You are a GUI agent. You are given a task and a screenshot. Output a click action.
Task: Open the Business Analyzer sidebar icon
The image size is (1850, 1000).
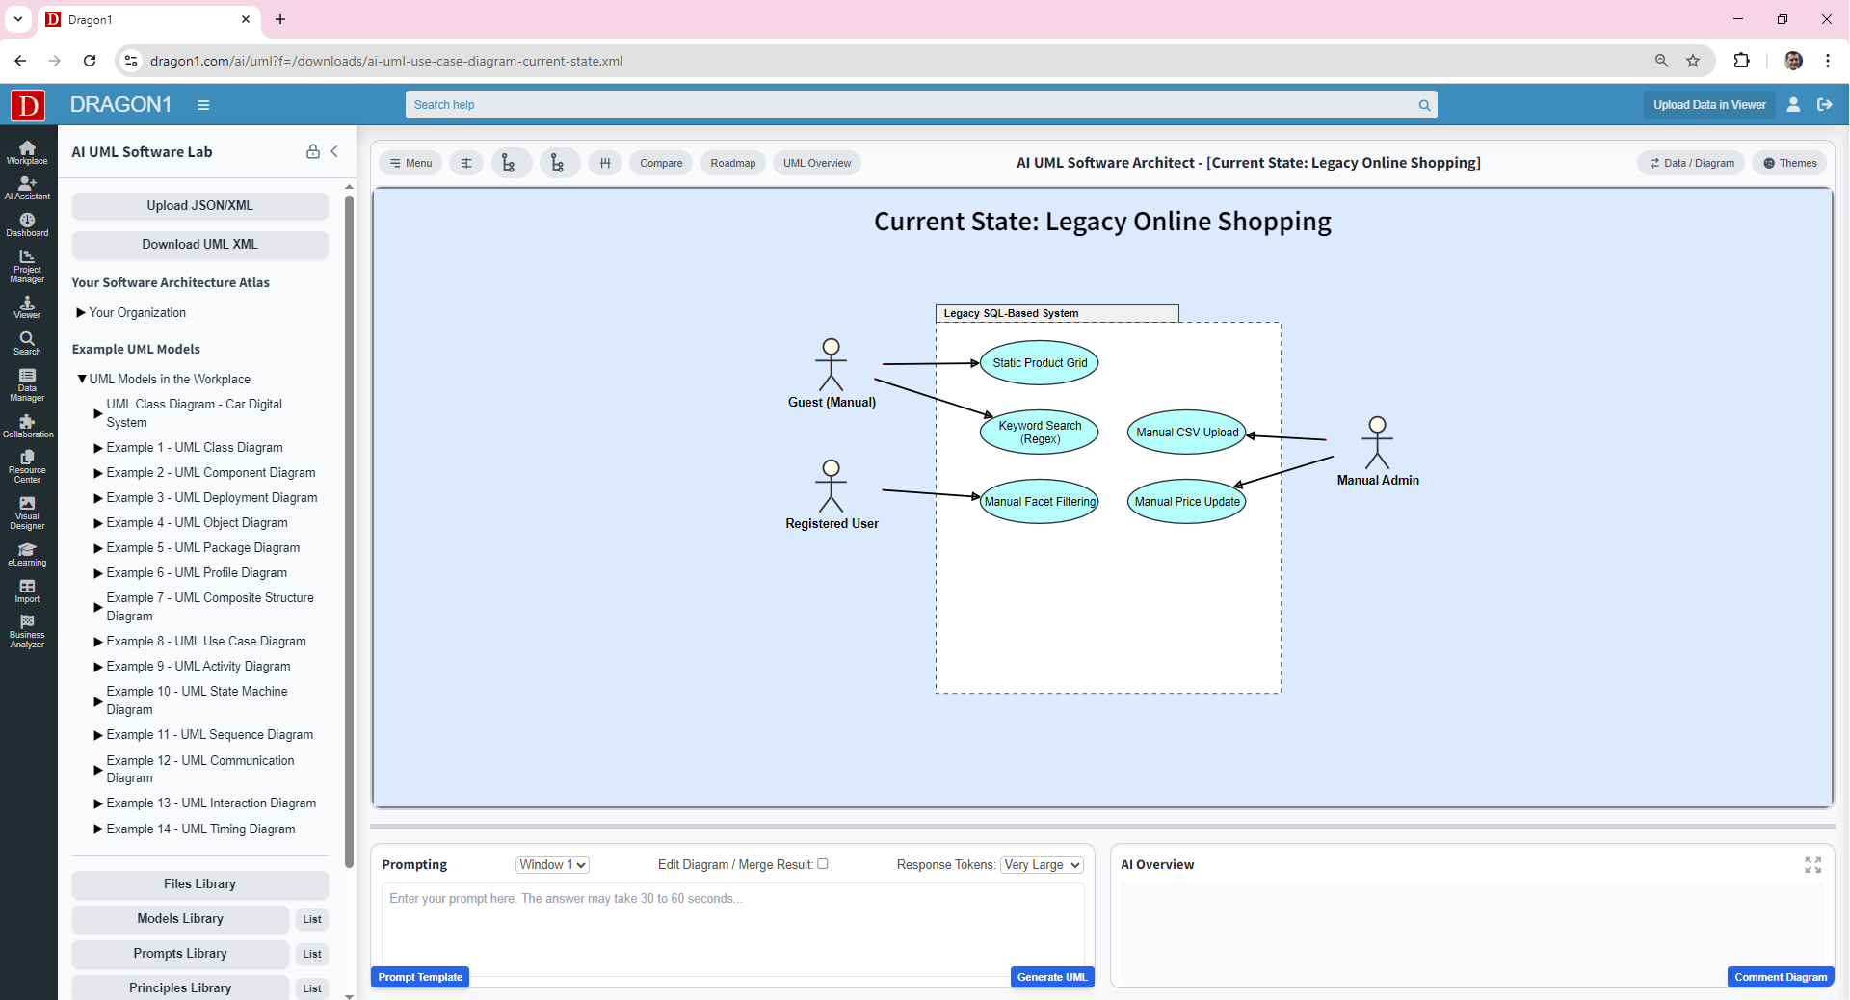point(27,631)
